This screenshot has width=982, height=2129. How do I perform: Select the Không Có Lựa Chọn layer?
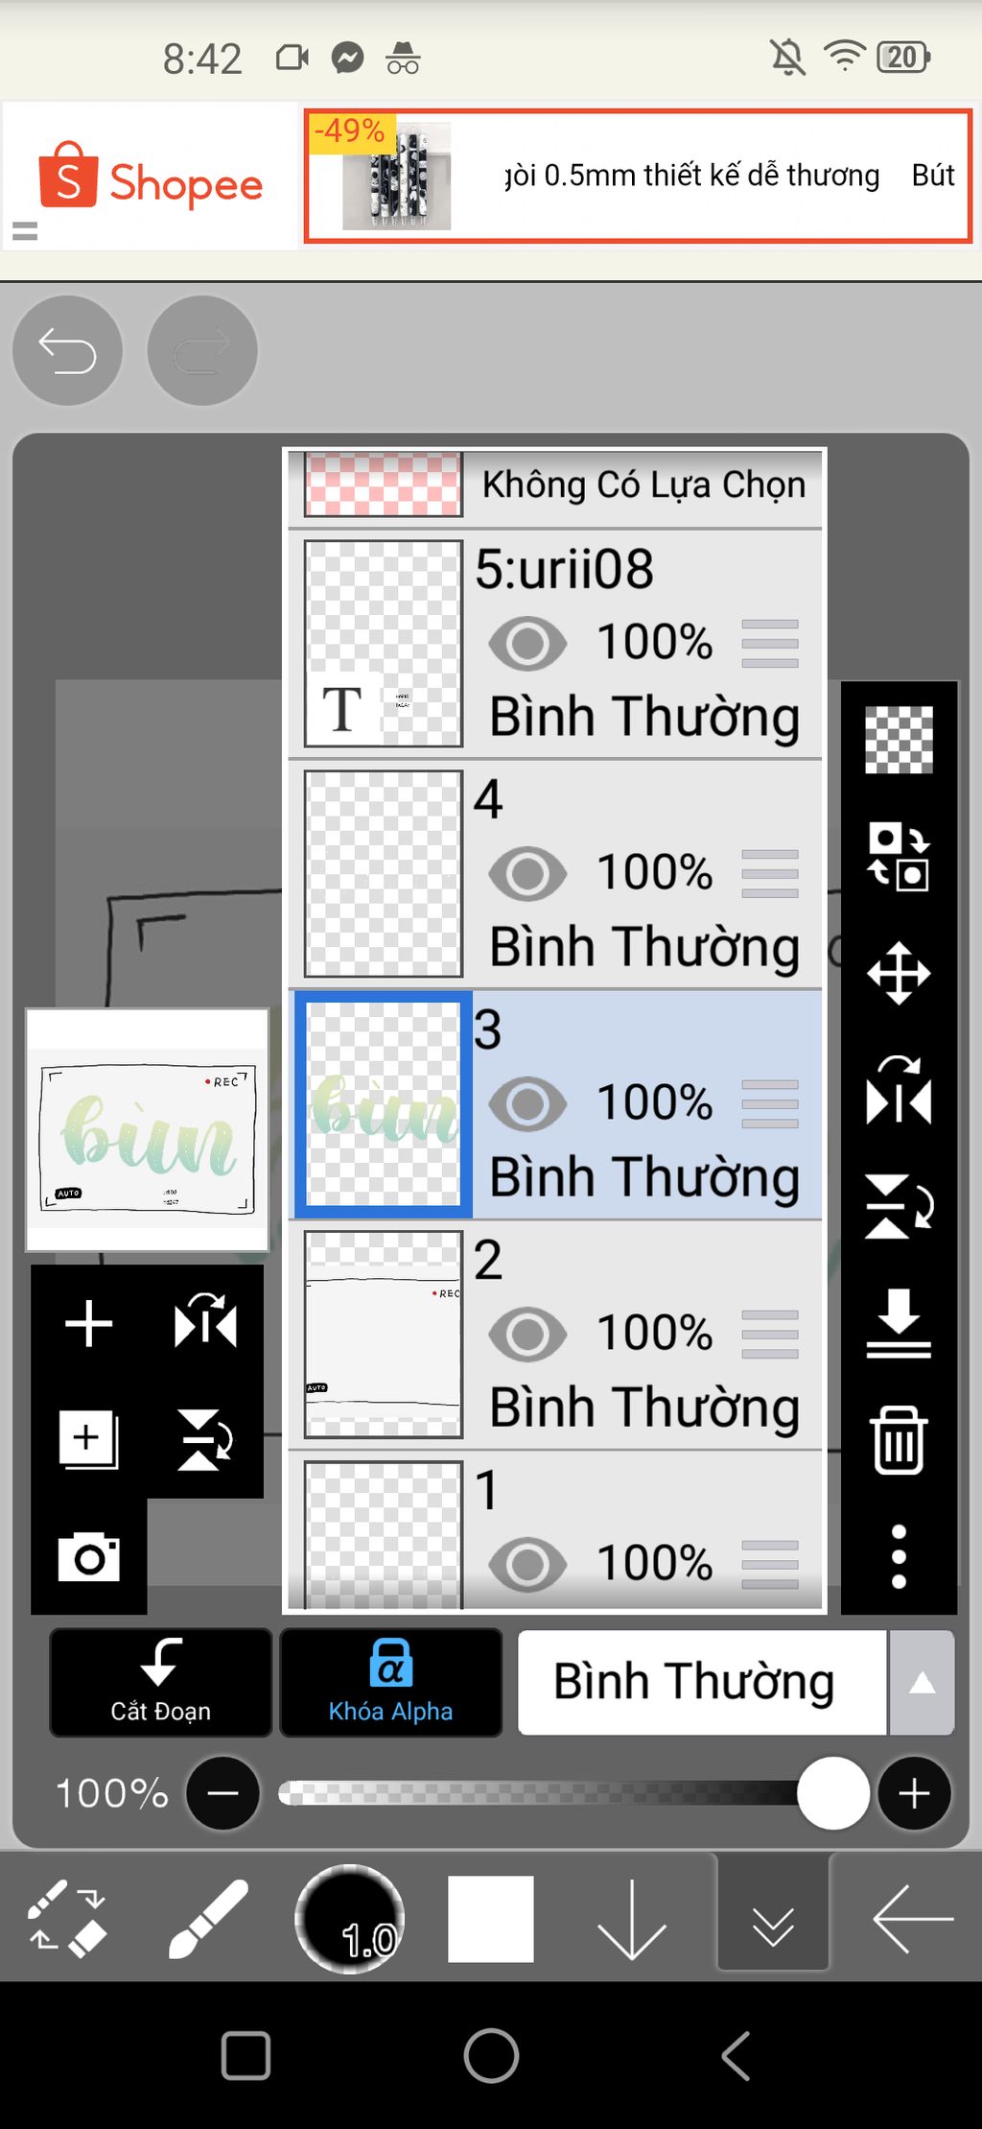pos(556,485)
